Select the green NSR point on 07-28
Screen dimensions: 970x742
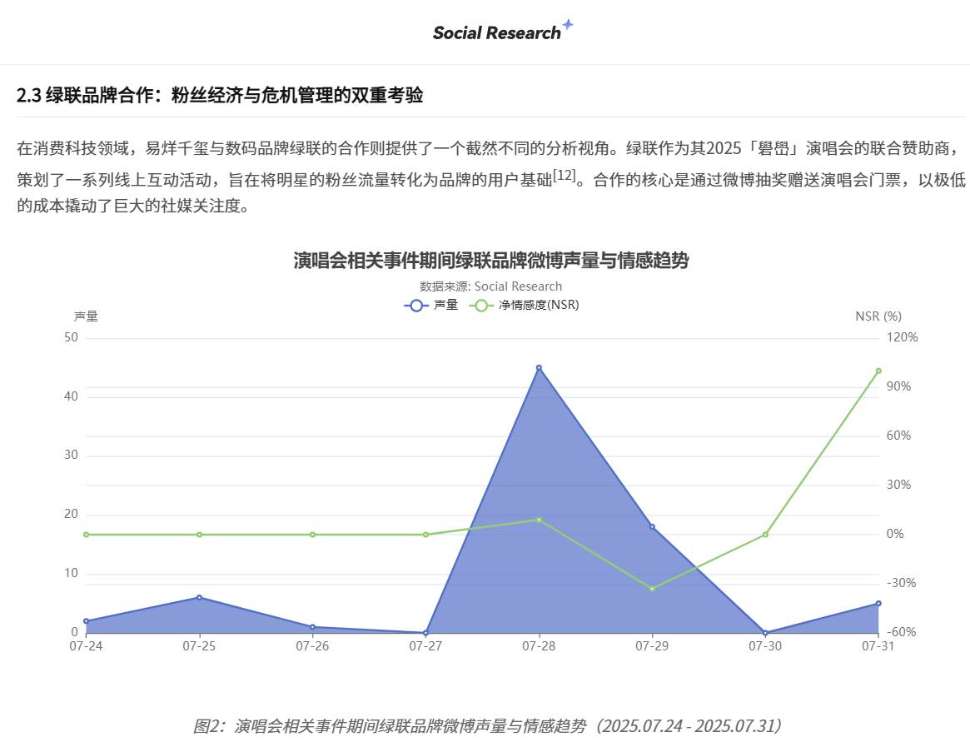point(539,520)
